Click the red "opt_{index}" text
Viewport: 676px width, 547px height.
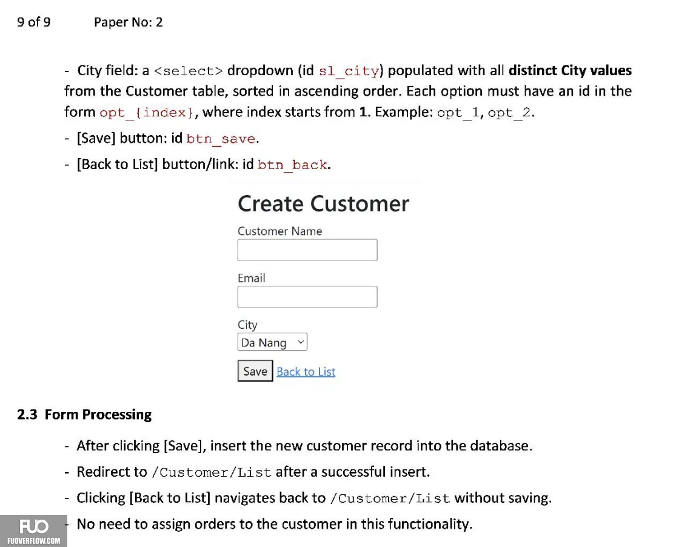147,113
